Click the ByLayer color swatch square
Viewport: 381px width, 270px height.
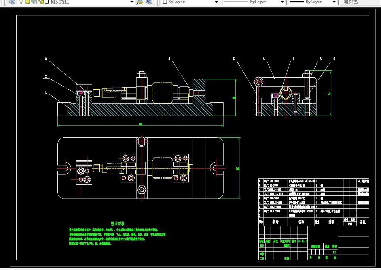pyautogui.click(x=165, y=2)
